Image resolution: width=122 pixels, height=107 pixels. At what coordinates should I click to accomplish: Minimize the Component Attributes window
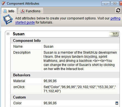coord(106,4)
